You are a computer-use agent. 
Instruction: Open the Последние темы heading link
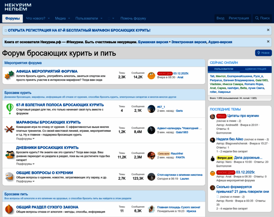point(225,109)
